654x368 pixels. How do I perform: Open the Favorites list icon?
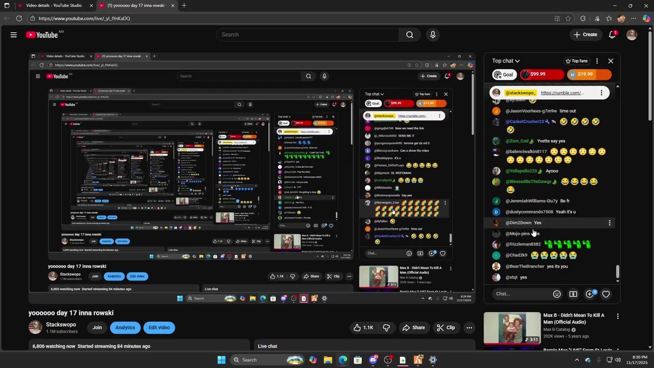point(609,18)
